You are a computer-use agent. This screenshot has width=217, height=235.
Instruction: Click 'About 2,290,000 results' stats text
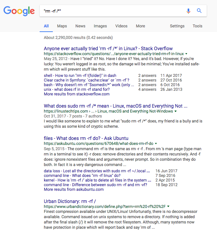click(x=78, y=38)
